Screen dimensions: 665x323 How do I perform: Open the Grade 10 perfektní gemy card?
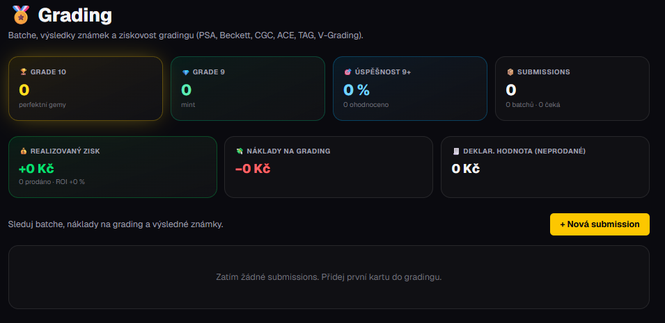[86, 88]
